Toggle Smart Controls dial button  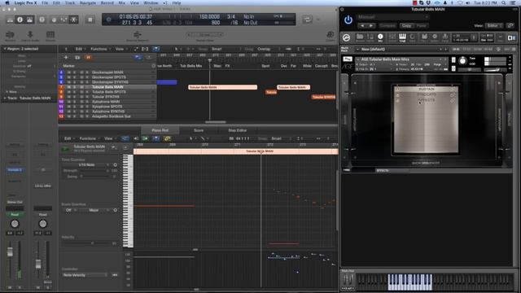pos(54,20)
